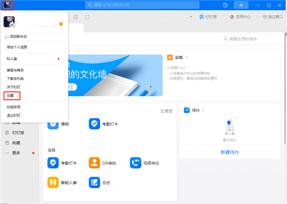Open the history clock icon
This screenshot has width=287, height=204.
coord(225,5)
